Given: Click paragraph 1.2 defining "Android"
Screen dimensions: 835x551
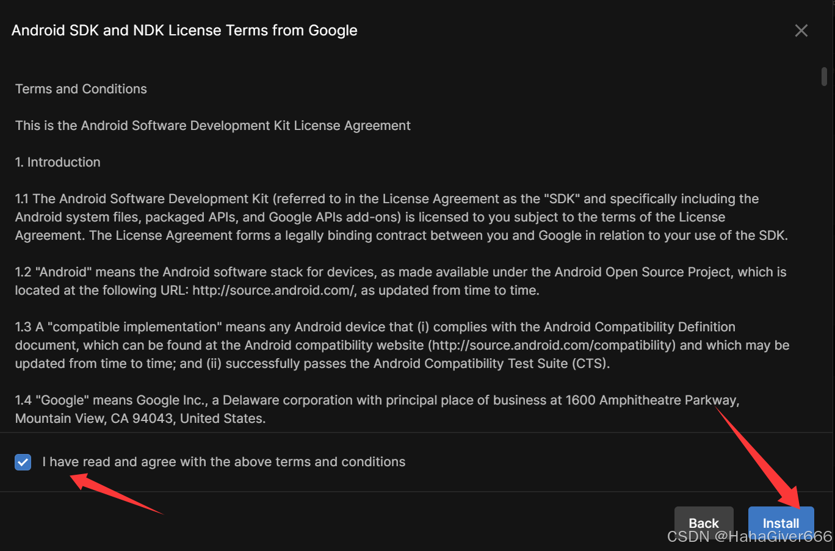Looking at the screenshot, I should 401,281.
